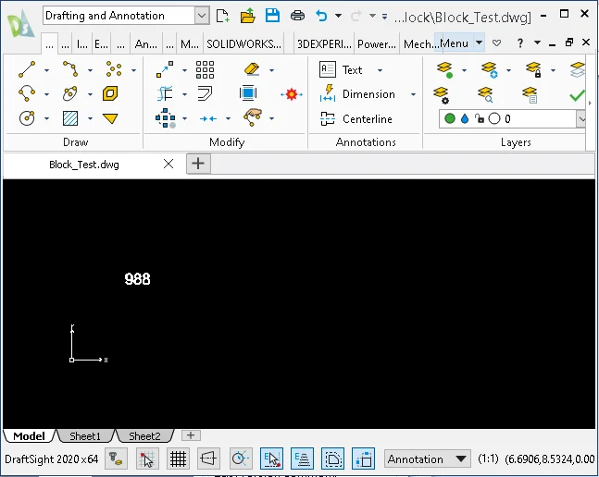Open the Drafting and Annotation workspace dropdown
This screenshot has width=599, height=477.
coord(202,16)
